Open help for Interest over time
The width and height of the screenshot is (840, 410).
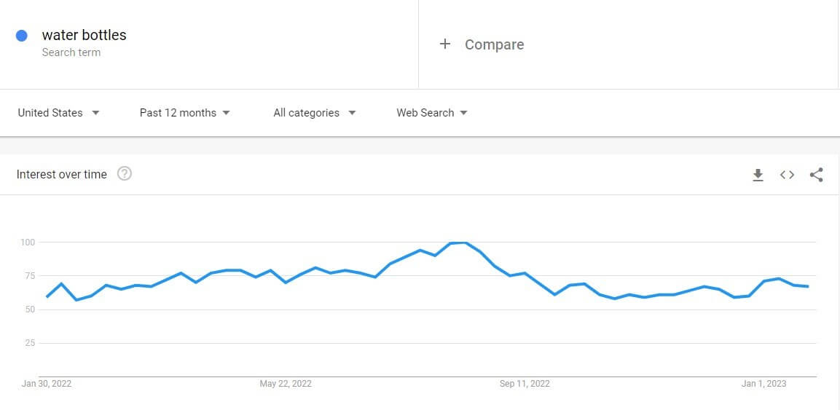125,174
